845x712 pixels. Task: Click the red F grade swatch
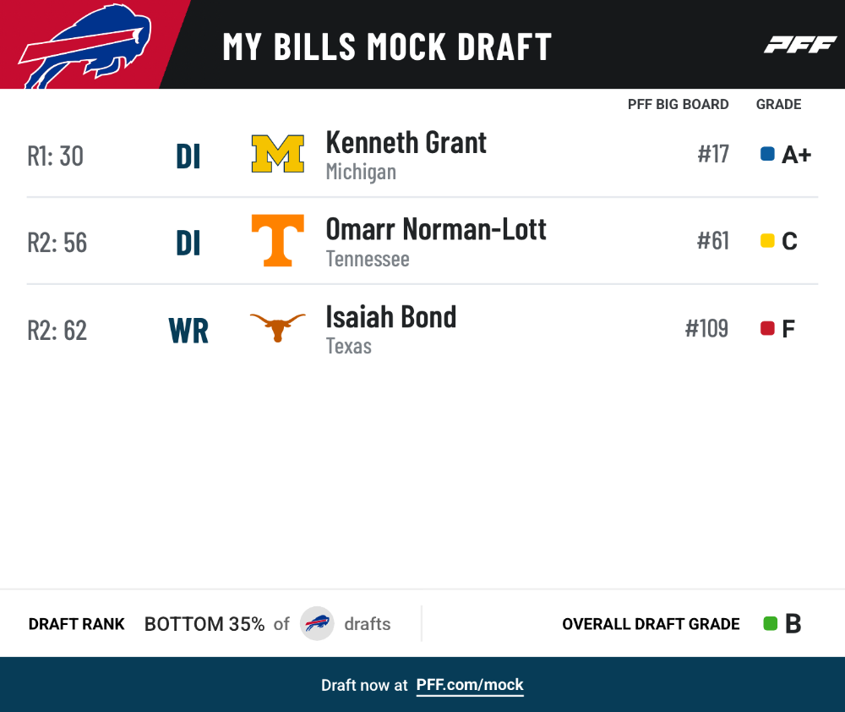(x=767, y=328)
